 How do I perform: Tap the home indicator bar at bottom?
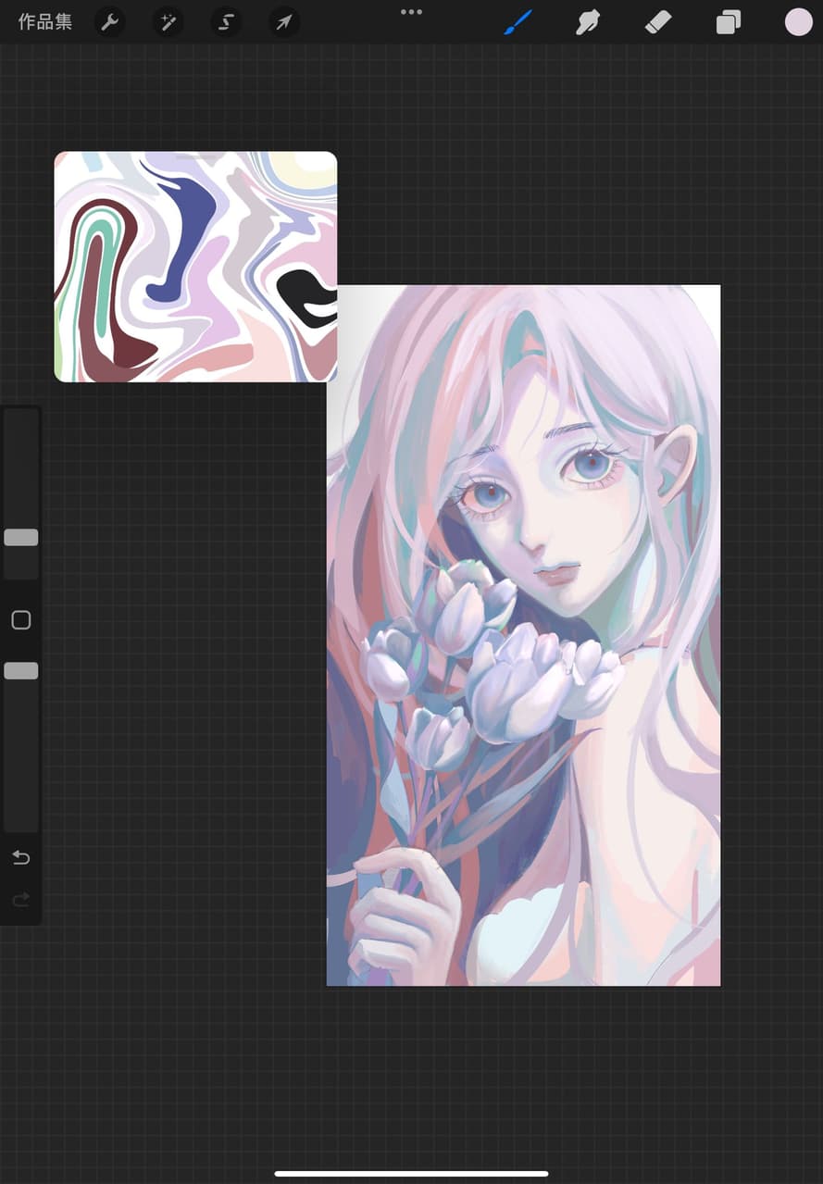[411, 1174]
